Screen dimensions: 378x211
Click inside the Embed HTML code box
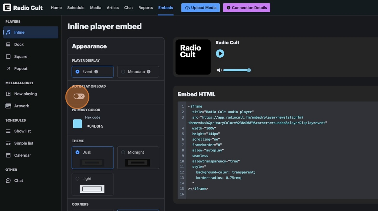click(278, 150)
